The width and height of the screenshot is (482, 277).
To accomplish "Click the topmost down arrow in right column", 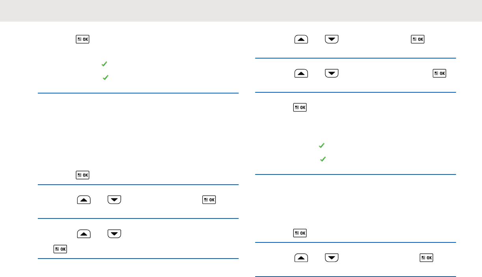I will coord(332,39).
